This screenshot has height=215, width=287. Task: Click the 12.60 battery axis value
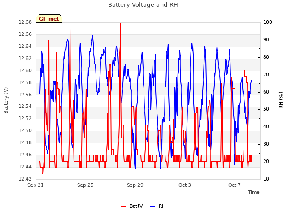pyautogui.click(x=25, y=70)
